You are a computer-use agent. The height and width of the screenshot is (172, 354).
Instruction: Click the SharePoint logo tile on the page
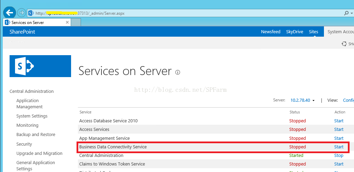point(40,66)
